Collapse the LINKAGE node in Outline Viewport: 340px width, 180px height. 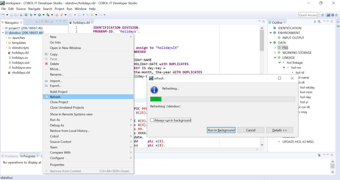pyautogui.click(x=275, y=58)
